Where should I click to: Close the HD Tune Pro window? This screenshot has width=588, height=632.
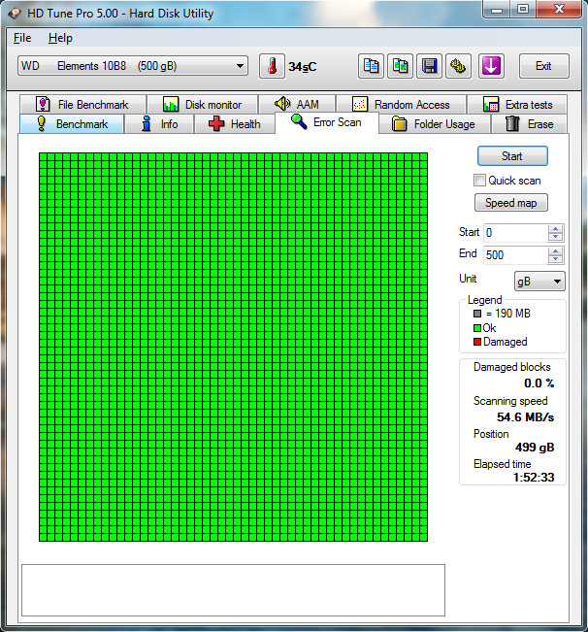pyautogui.click(x=560, y=10)
